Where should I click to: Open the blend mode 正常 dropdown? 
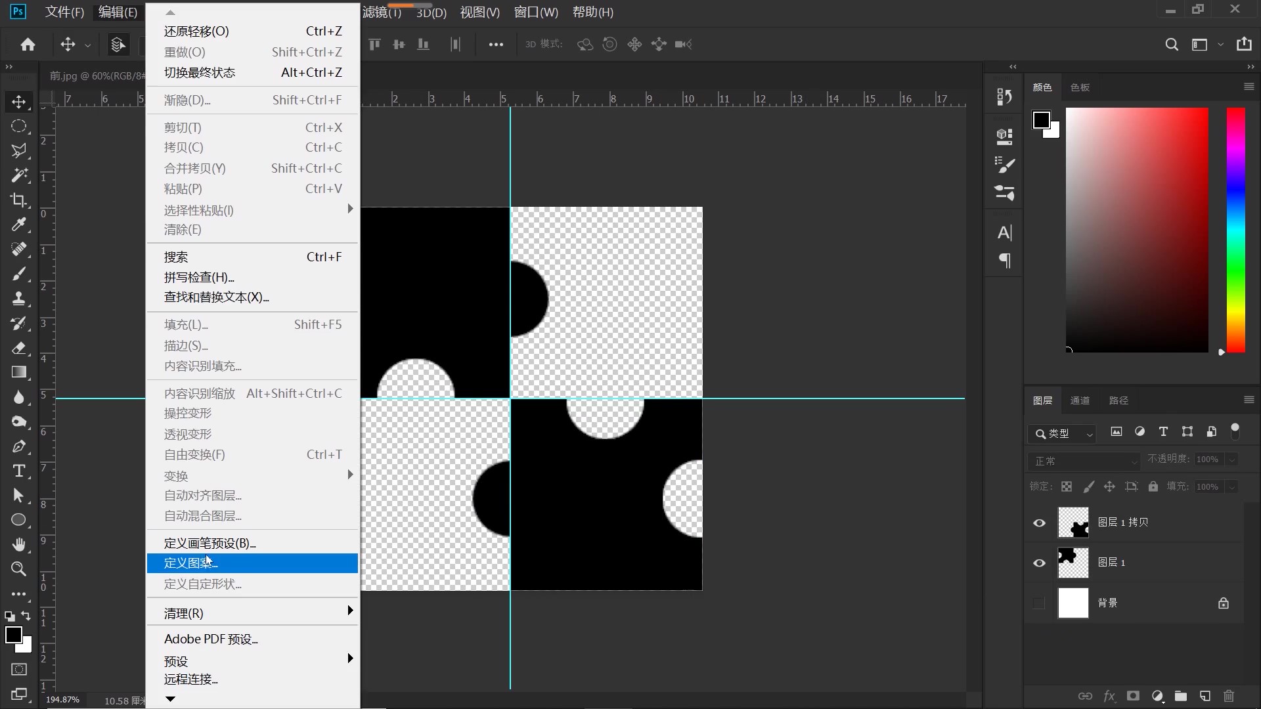[1084, 461]
